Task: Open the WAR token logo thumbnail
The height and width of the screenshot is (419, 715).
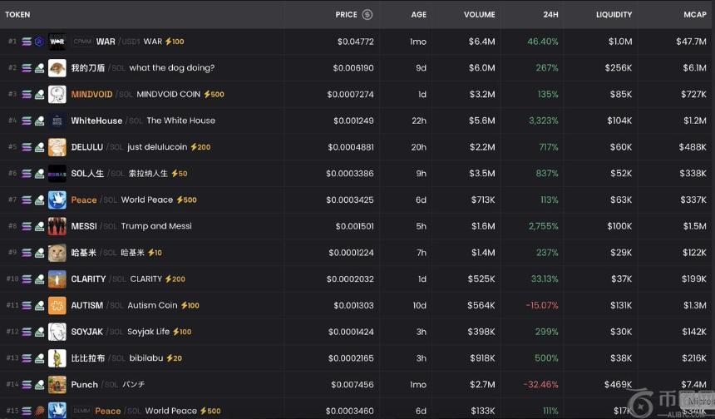Action: (57, 42)
